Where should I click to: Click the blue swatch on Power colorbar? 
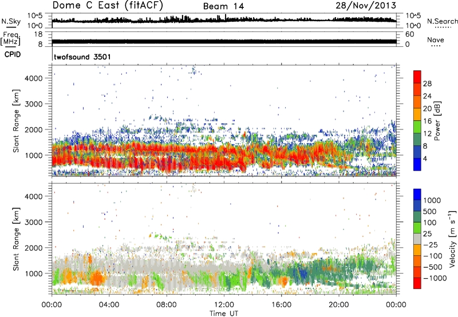click(x=417, y=164)
